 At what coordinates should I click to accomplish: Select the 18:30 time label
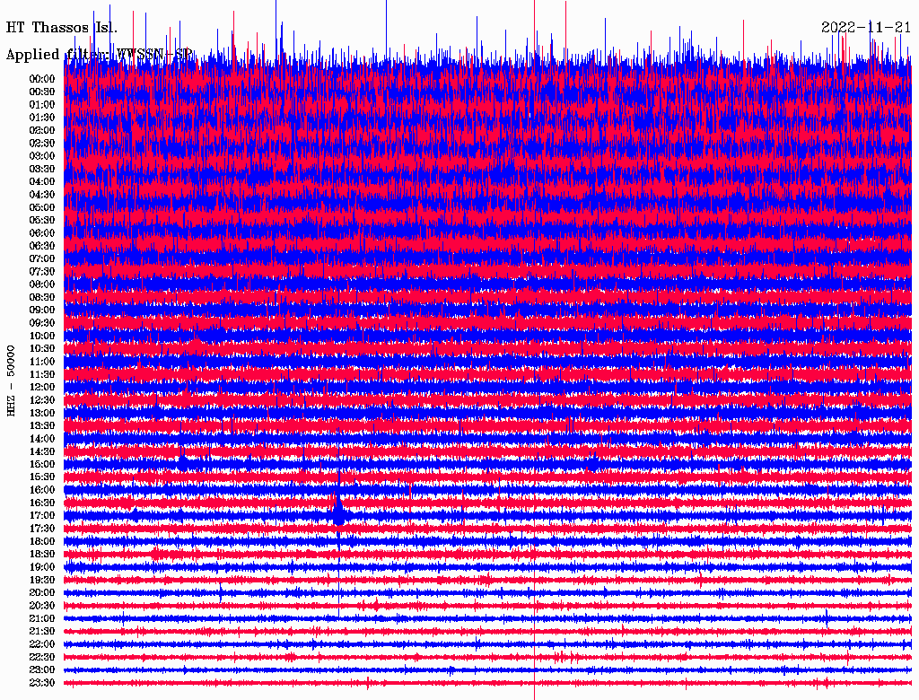(42, 555)
